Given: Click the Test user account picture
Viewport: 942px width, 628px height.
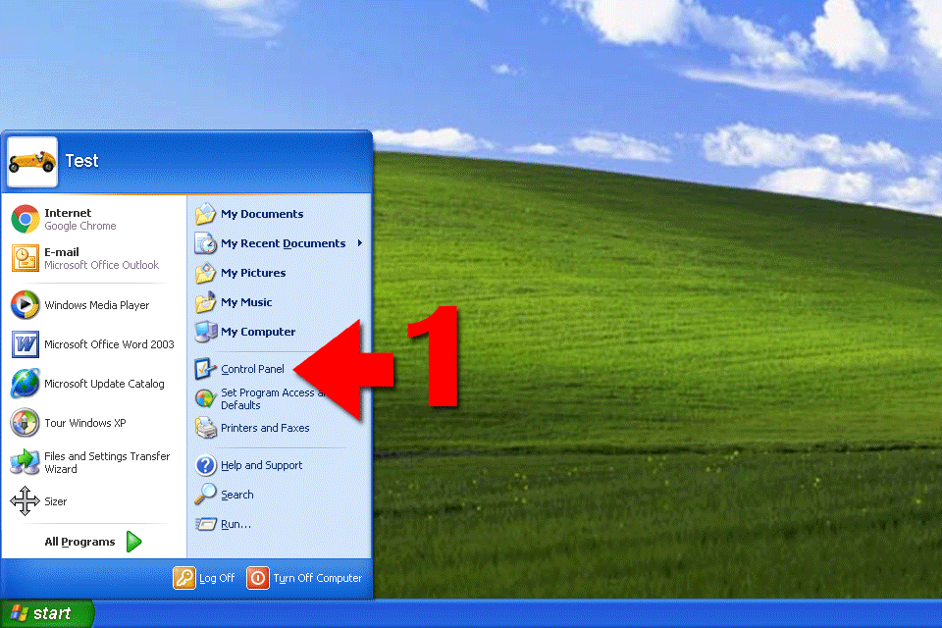Looking at the screenshot, I should pyautogui.click(x=32, y=161).
